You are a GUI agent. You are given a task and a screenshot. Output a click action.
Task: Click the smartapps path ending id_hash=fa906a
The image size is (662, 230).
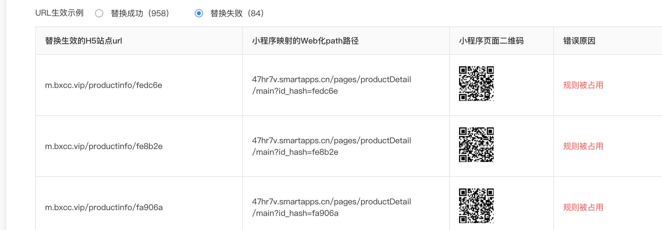pyautogui.click(x=332, y=207)
